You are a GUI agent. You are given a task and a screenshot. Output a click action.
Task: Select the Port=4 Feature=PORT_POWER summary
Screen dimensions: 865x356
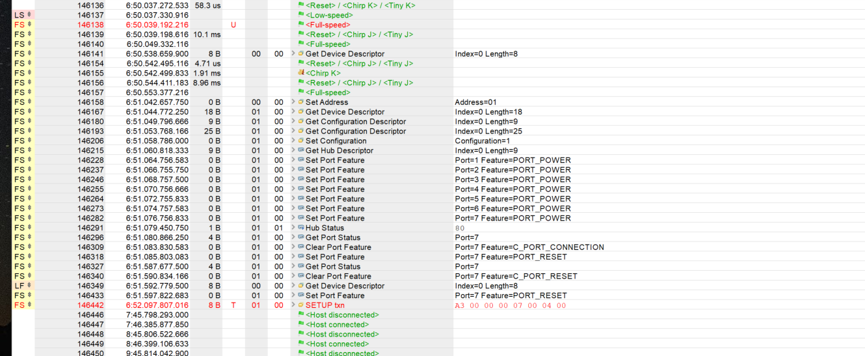(x=512, y=189)
